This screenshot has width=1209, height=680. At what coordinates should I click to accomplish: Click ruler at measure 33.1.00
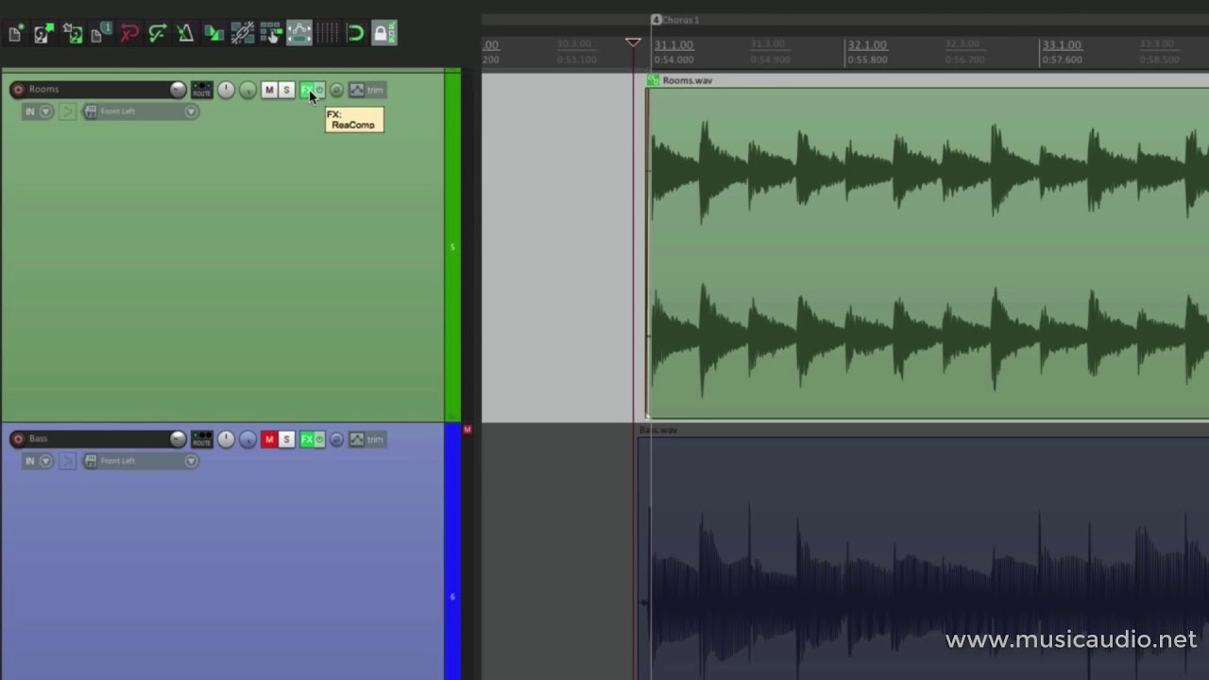click(1062, 44)
